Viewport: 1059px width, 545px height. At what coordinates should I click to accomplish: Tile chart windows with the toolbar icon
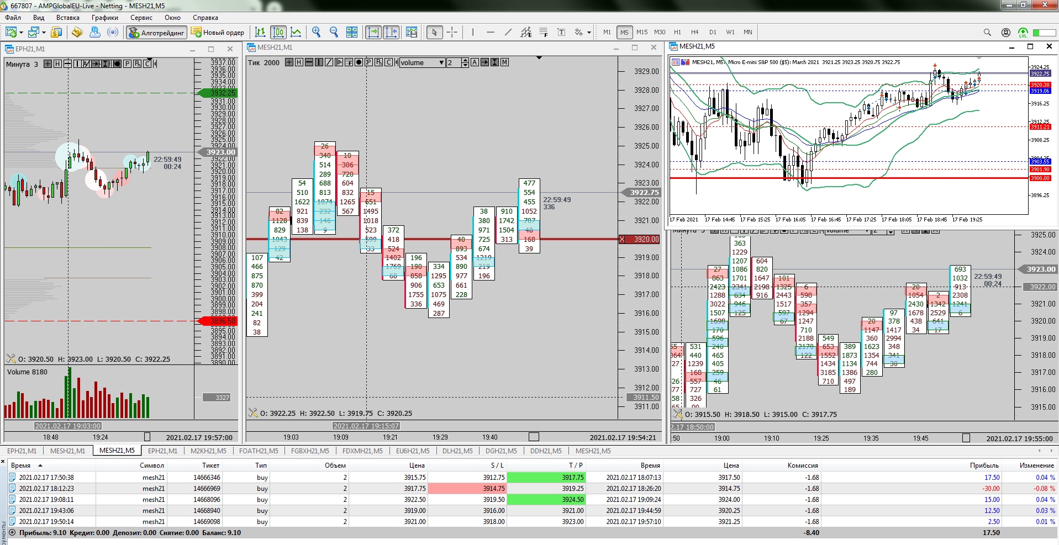(352, 32)
